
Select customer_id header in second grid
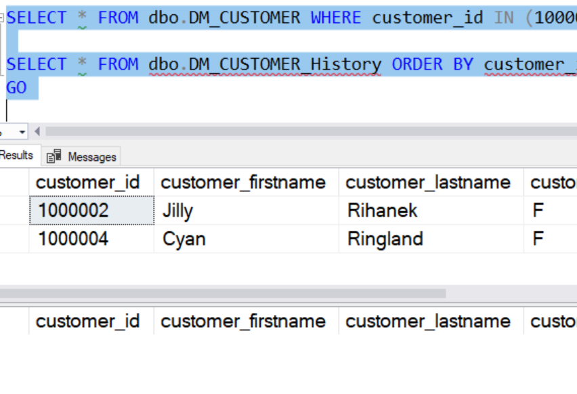coord(88,321)
